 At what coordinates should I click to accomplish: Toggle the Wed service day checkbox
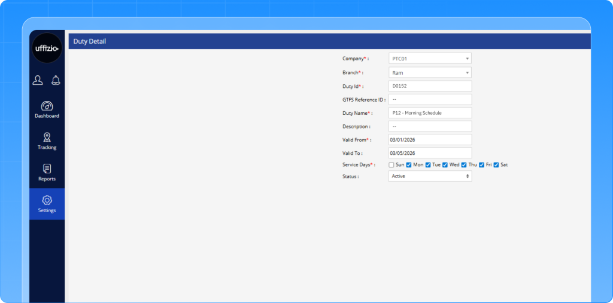pyautogui.click(x=445, y=165)
